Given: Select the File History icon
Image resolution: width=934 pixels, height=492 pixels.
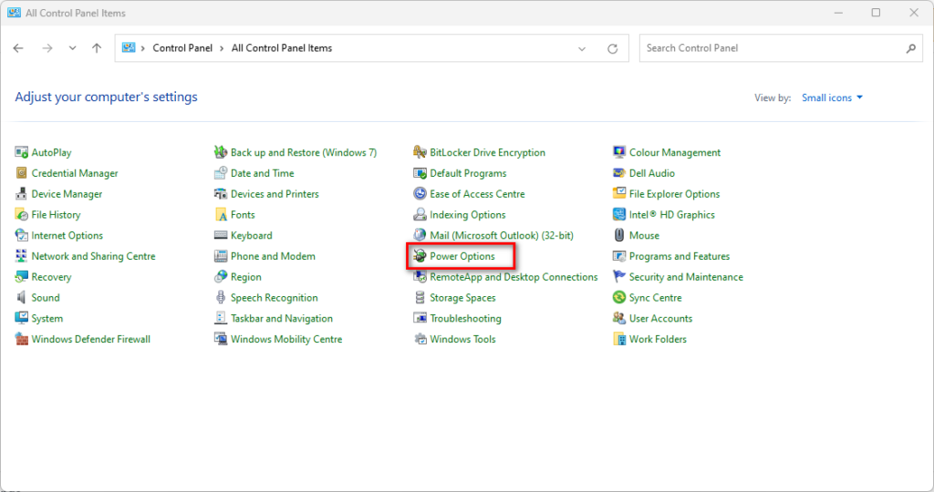Looking at the screenshot, I should [22, 215].
